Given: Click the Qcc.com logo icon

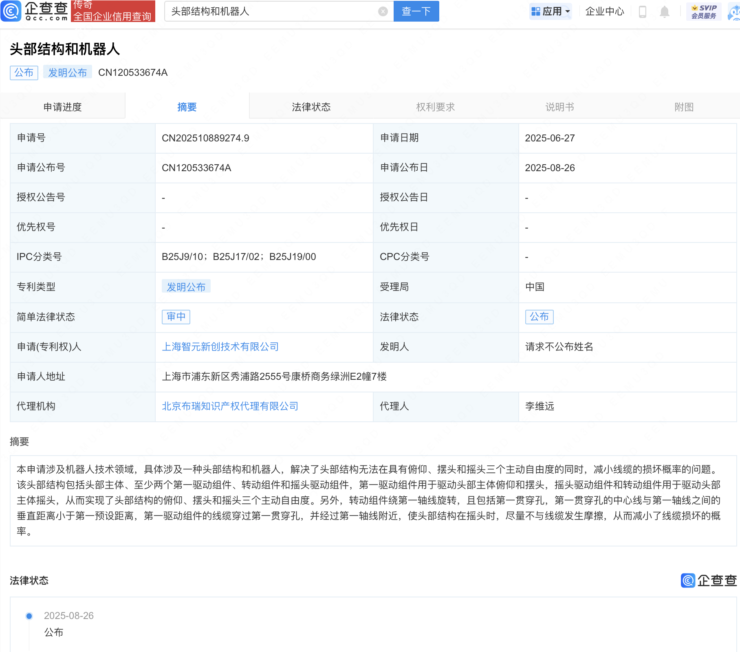Looking at the screenshot, I should pos(11,11).
